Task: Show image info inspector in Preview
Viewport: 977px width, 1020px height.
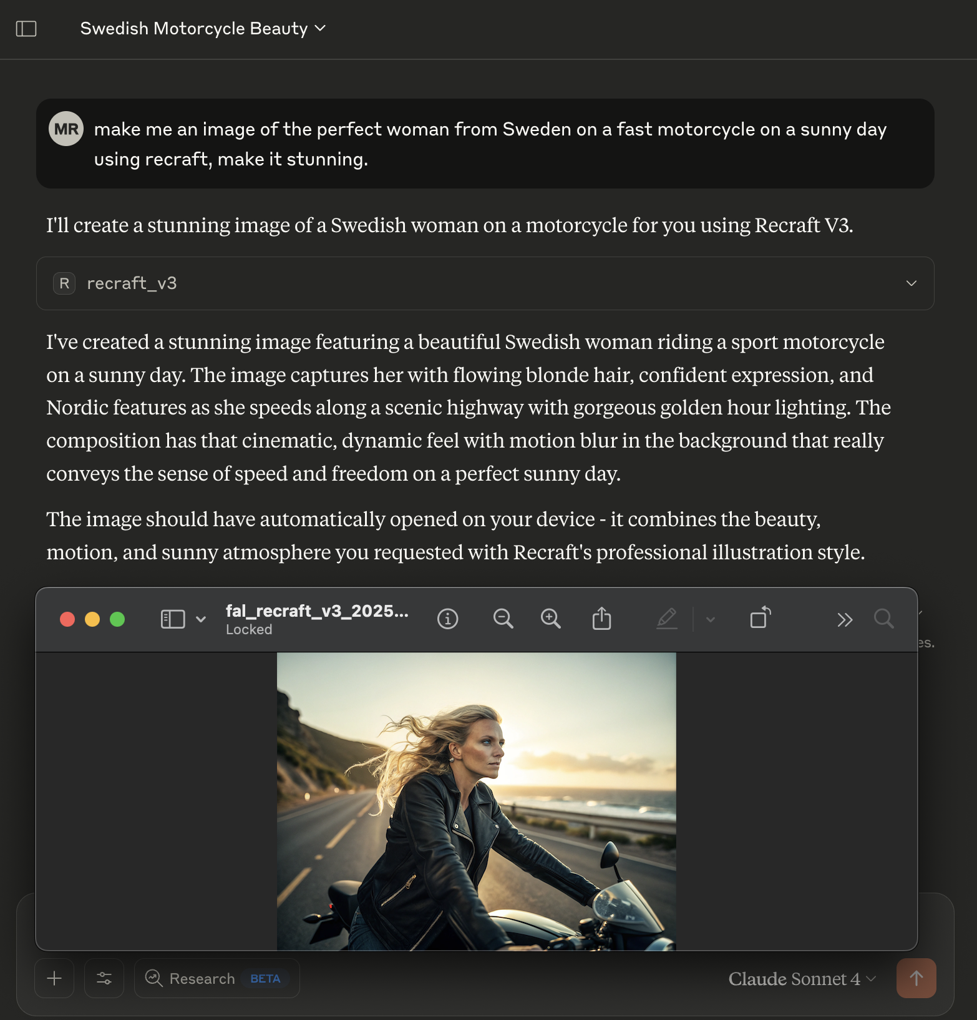Action: (x=447, y=619)
